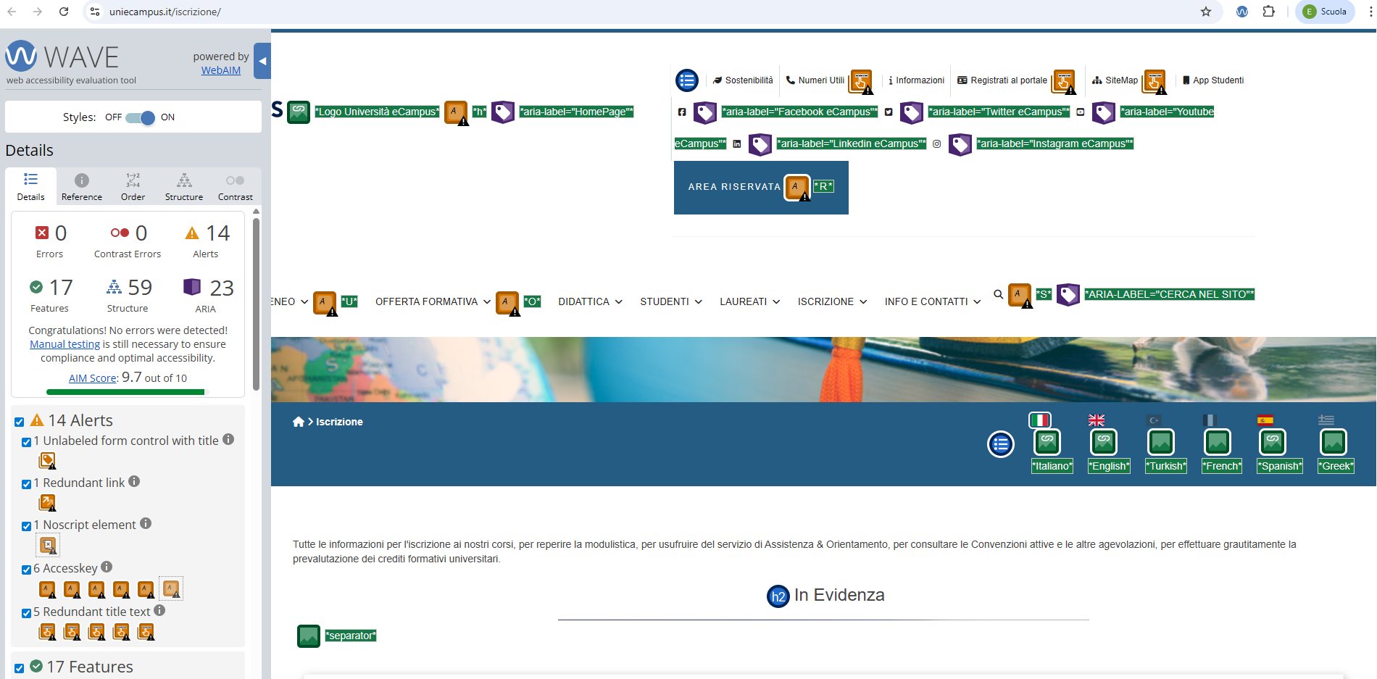
Task: Toggle the Styles on/off switch
Action: coord(140,117)
